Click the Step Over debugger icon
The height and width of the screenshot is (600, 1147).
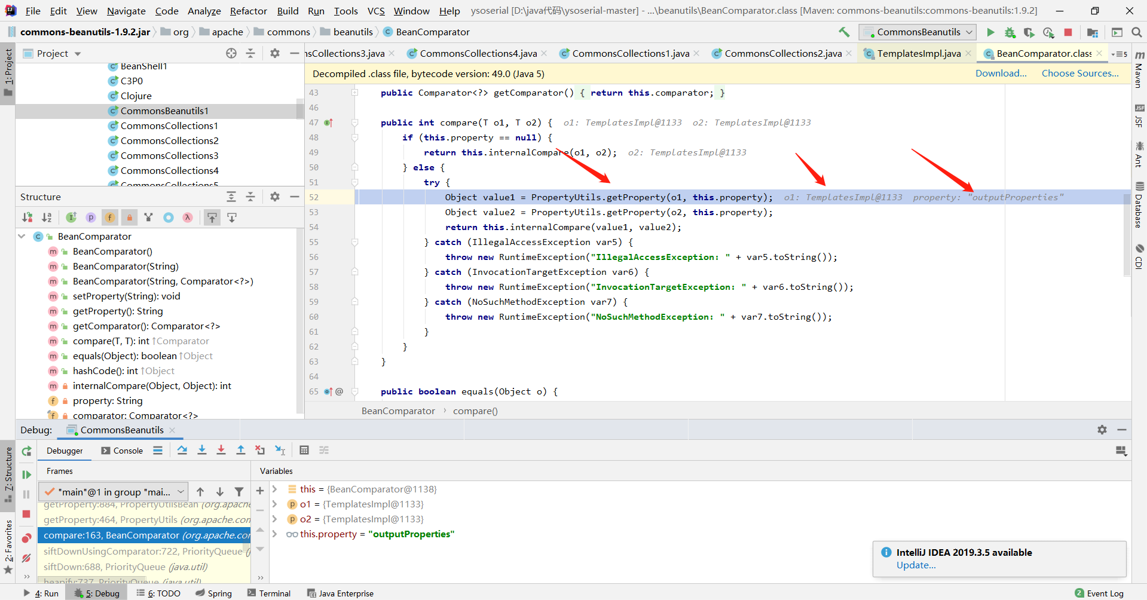point(182,450)
